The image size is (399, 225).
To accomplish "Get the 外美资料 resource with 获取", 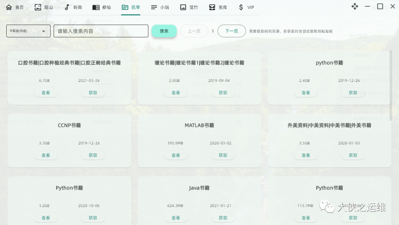I will coord(353,155).
